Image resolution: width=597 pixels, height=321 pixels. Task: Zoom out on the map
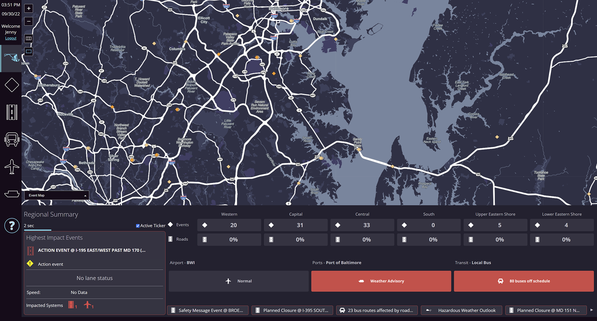29,21
